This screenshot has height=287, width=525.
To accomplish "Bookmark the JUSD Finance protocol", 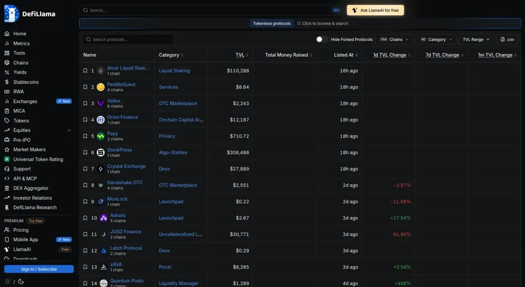I will point(85,234).
